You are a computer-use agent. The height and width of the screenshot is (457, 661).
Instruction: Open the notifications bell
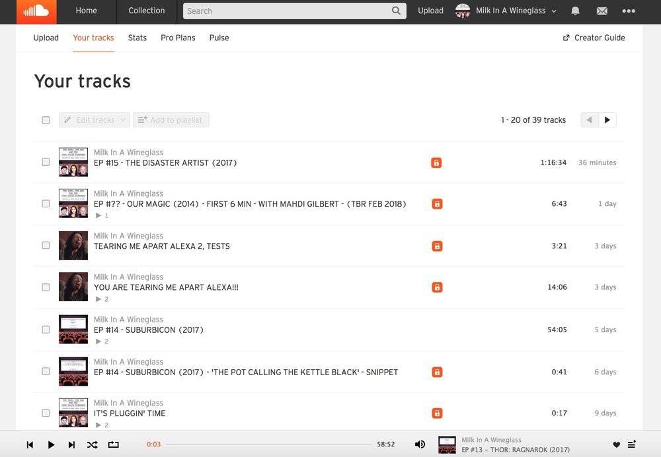click(576, 11)
